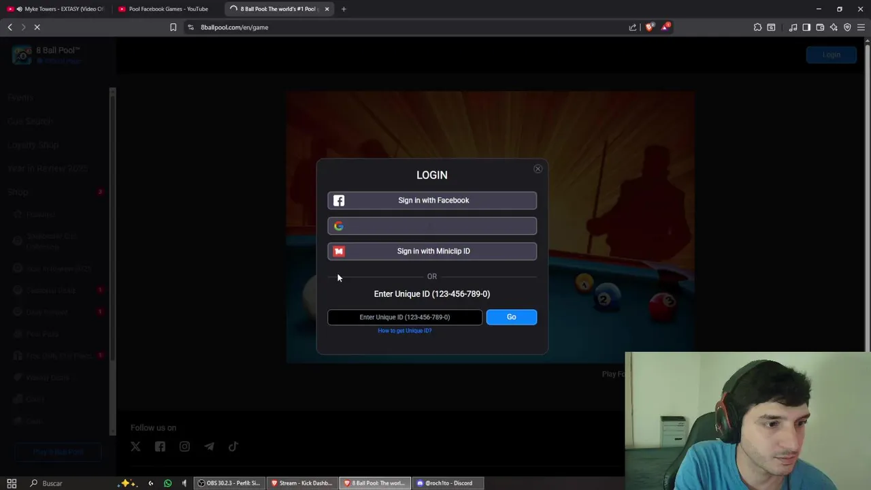Open the browser hamburger menu

(x=861, y=27)
